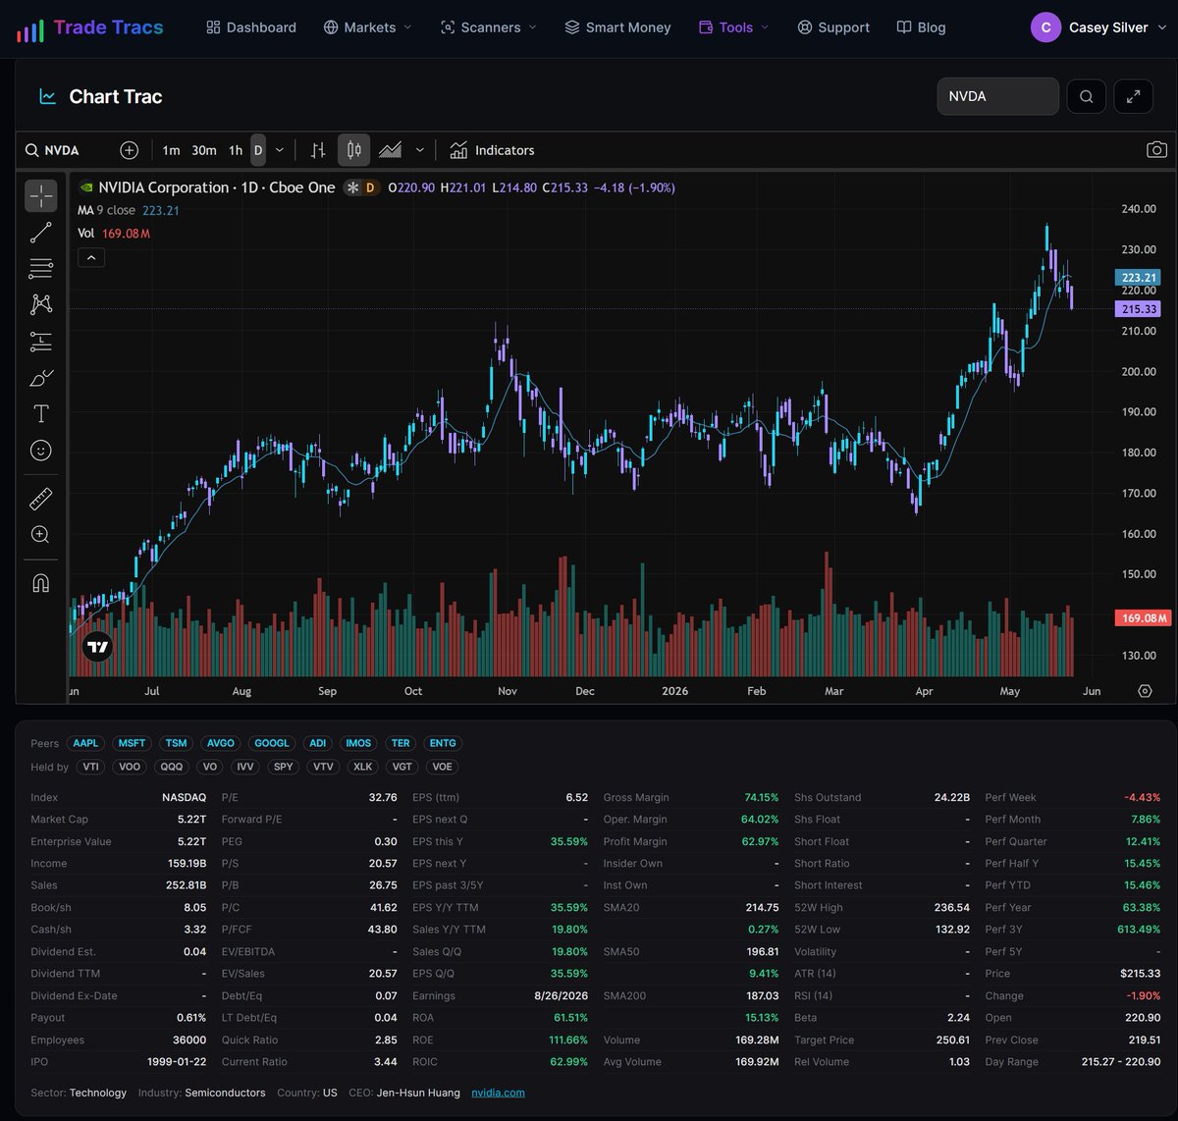Select the candlestick chart style

(x=354, y=150)
